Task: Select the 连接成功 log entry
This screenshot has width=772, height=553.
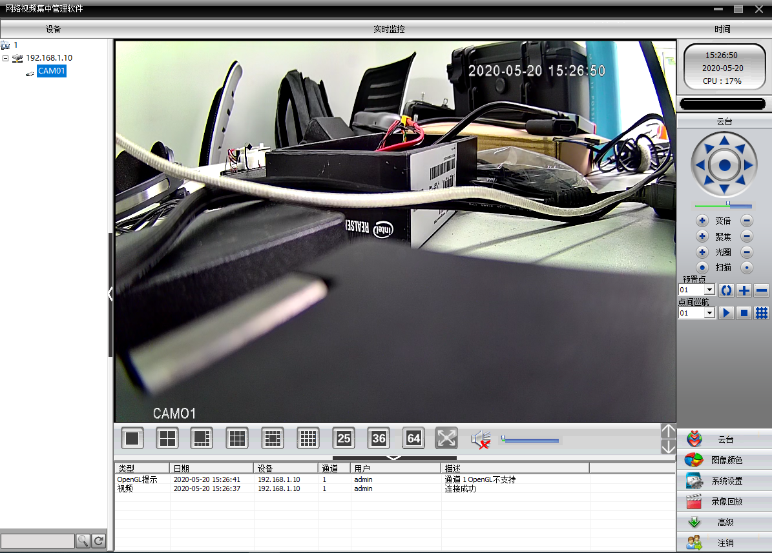Action: coord(394,488)
